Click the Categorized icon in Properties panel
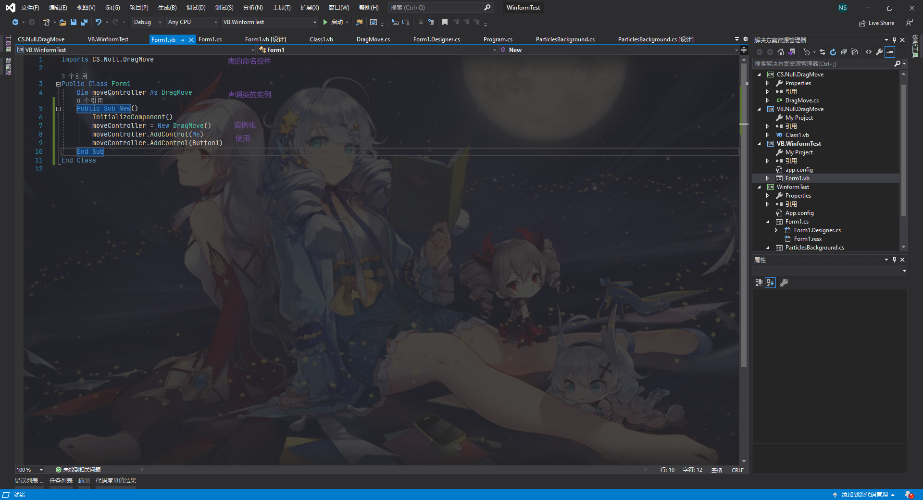This screenshot has height=500, width=923. pos(759,283)
